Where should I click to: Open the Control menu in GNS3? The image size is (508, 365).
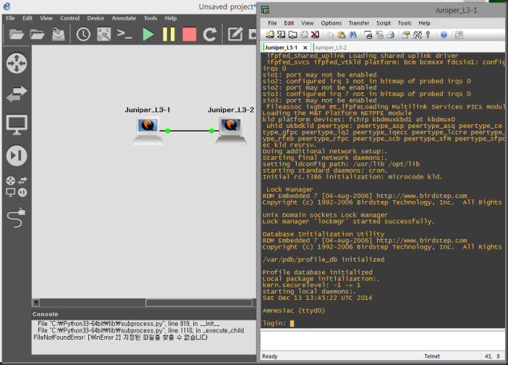tap(69, 18)
